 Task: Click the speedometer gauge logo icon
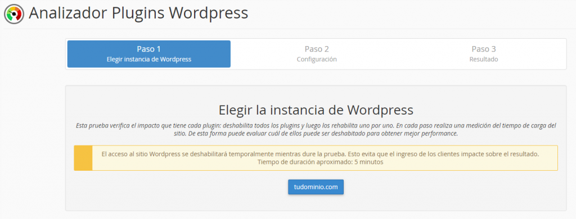[14, 14]
